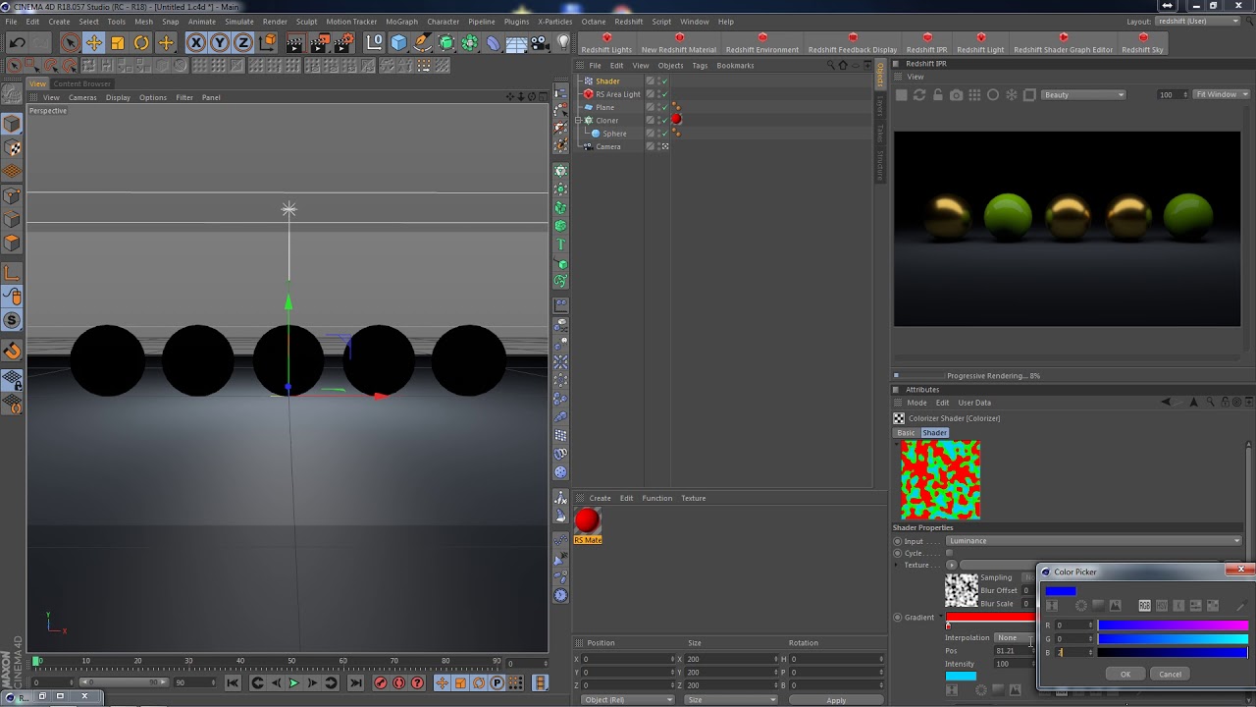The width and height of the screenshot is (1256, 707).
Task: Open the viewport Cameras menu
Action: tap(82, 97)
